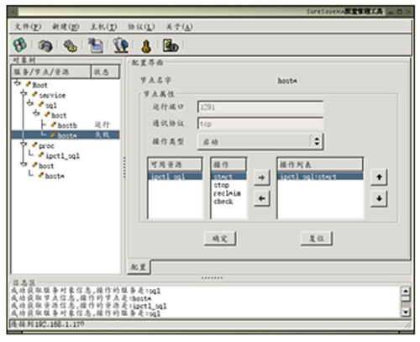Collapse the proc tree node
The height and width of the screenshot is (342, 420).
click(24, 144)
